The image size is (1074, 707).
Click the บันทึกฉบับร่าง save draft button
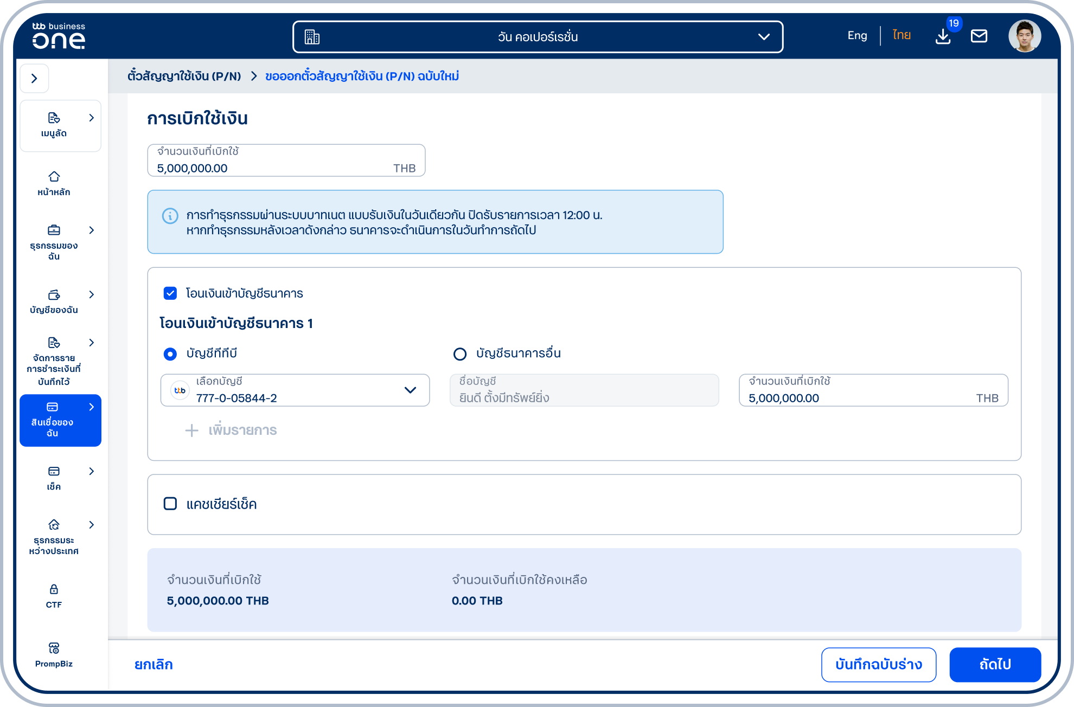879,664
